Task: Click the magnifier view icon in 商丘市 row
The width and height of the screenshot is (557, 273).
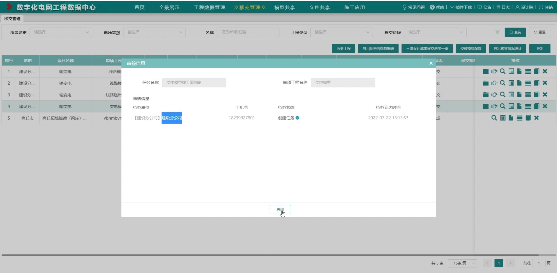Action: tap(494, 118)
